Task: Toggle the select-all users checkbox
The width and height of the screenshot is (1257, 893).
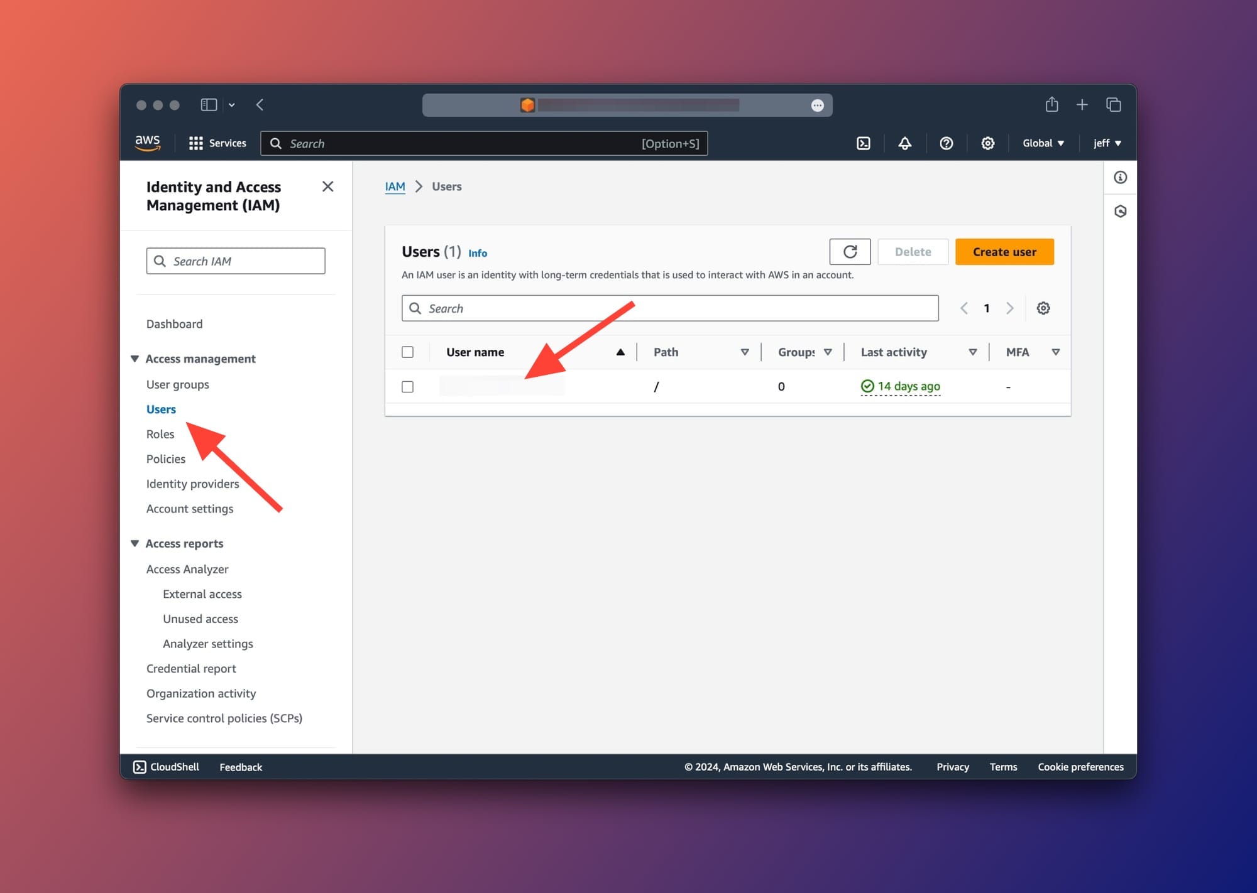Action: click(407, 351)
